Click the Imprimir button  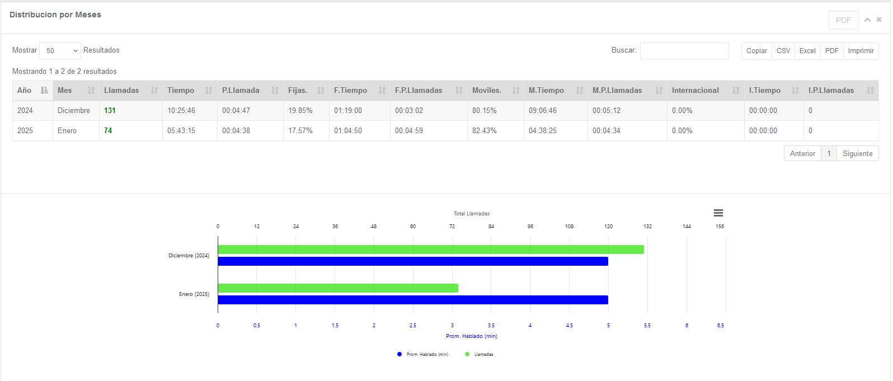point(861,51)
